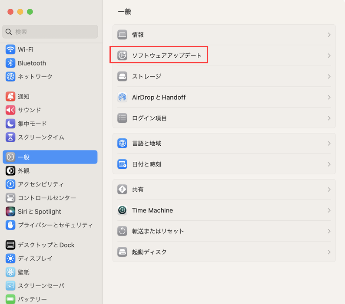Click the 言語と地域 globe icon
The height and width of the screenshot is (304, 345).
tap(123, 143)
